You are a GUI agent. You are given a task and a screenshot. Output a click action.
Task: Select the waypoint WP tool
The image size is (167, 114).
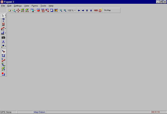[3, 24]
